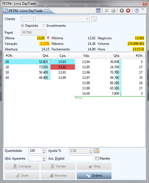This screenshot has height=183, width=149.
Task: Click the left #Ofr. column header
Action: (x=16, y=56)
